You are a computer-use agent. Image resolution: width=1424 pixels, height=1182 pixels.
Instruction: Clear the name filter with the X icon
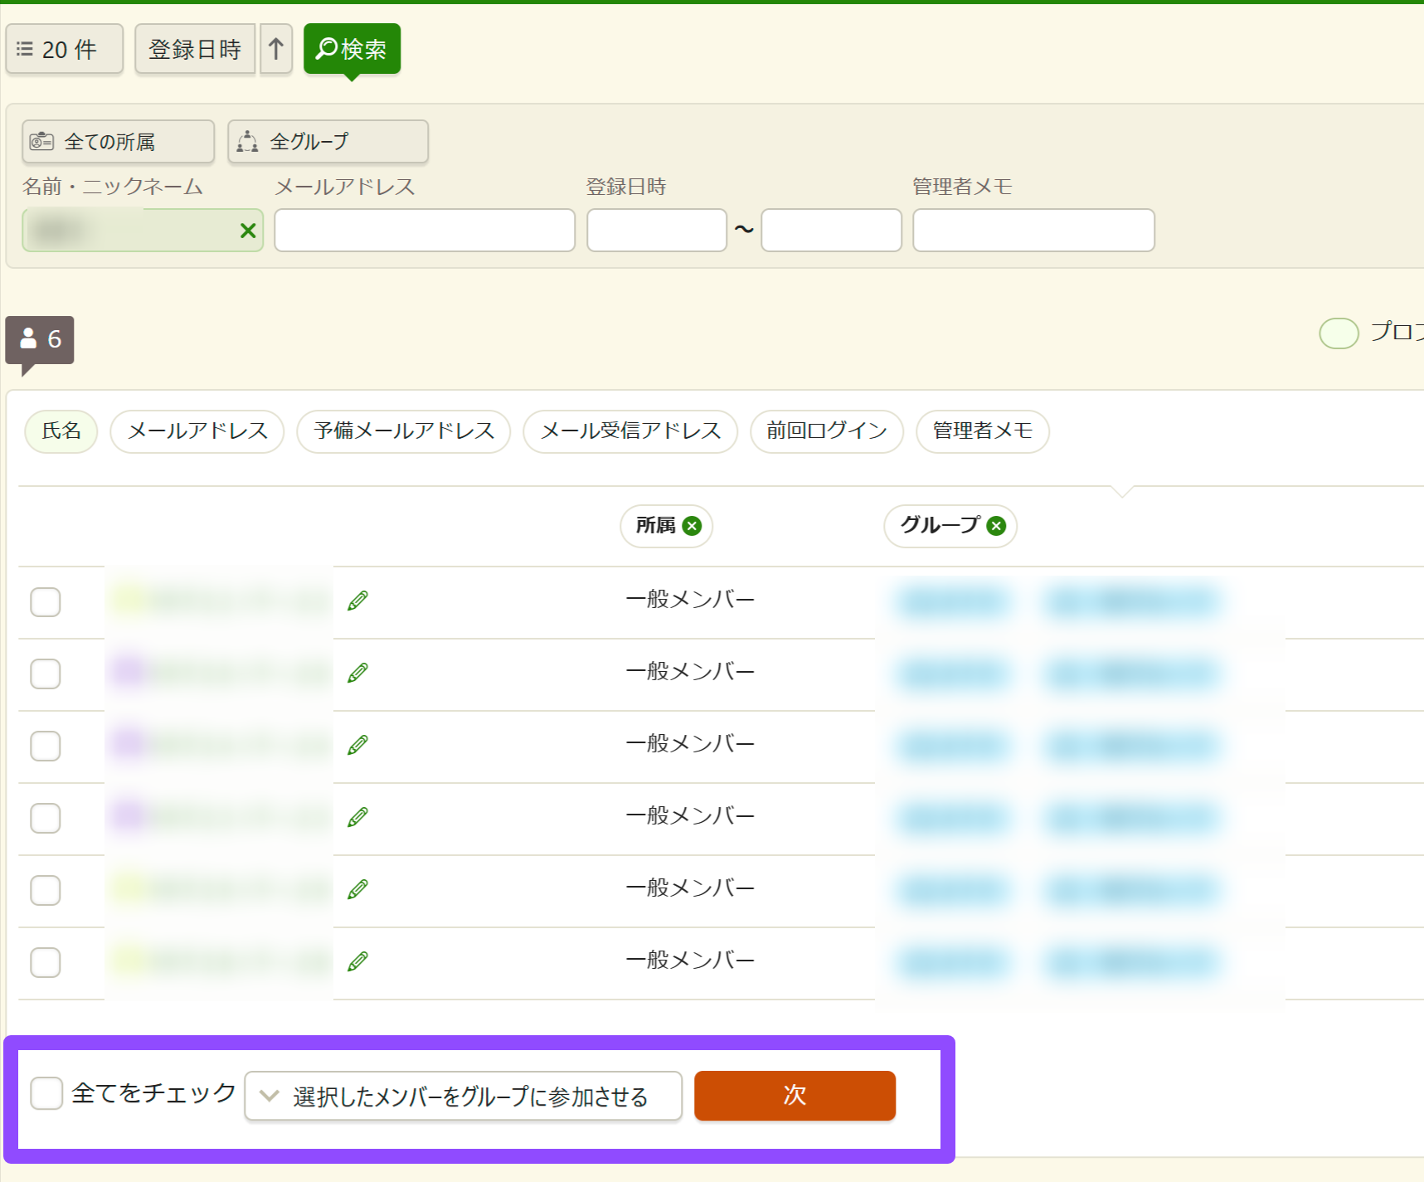coord(247,231)
